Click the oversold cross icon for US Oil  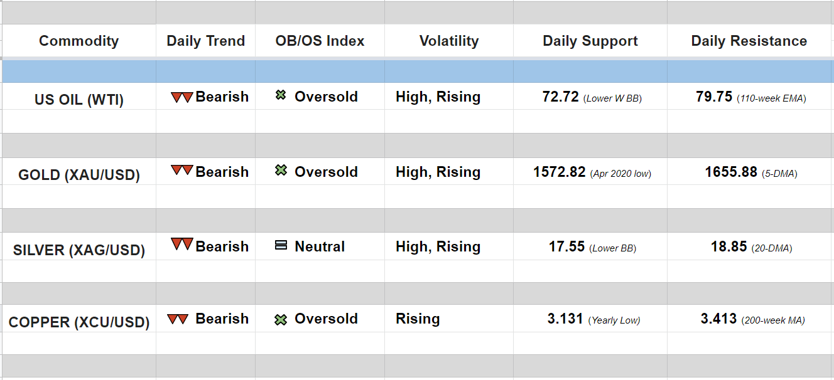(281, 96)
